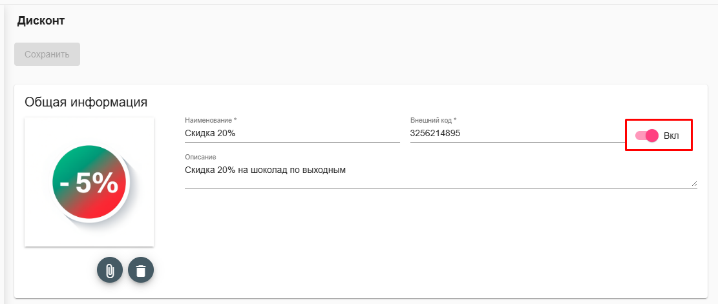Click the Вкл label next to switch
This screenshot has height=304, width=718.
click(x=671, y=136)
